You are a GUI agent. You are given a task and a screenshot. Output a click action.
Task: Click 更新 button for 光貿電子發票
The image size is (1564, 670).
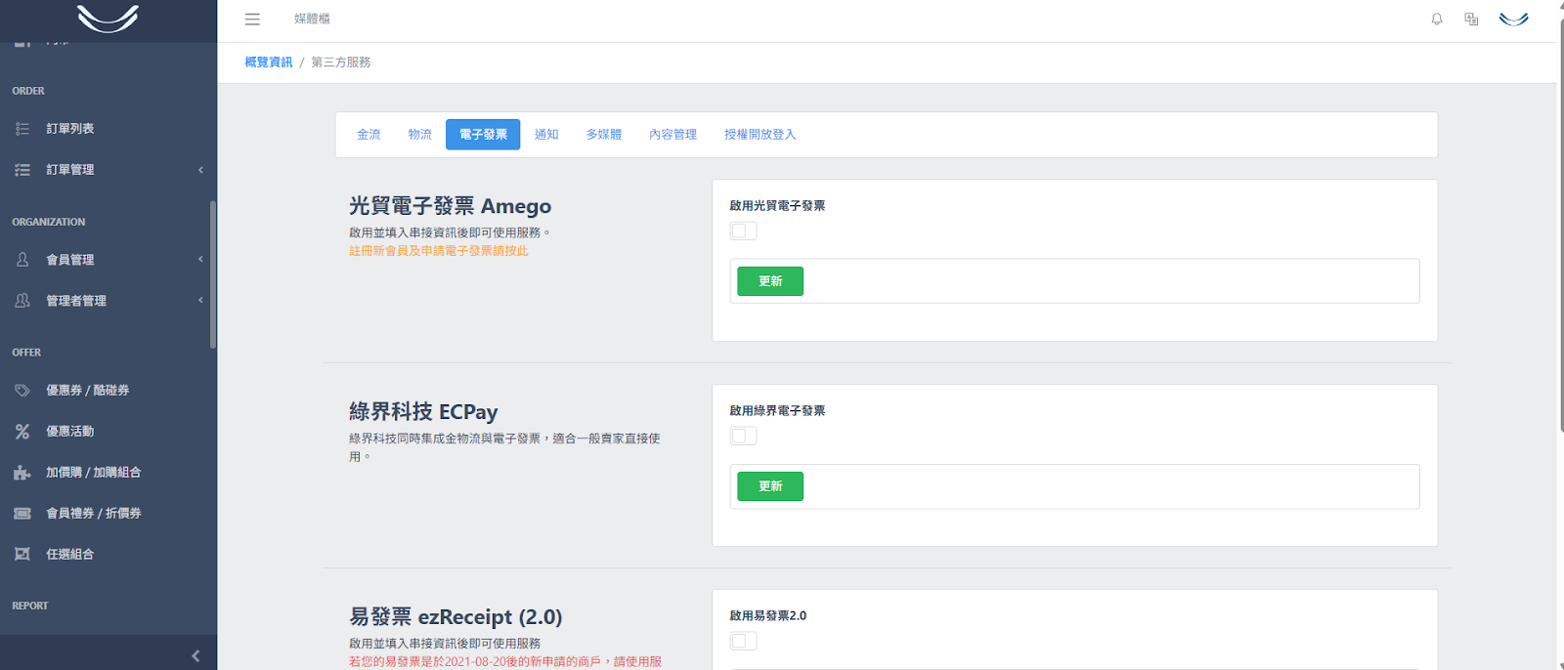[x=770, y=281]
